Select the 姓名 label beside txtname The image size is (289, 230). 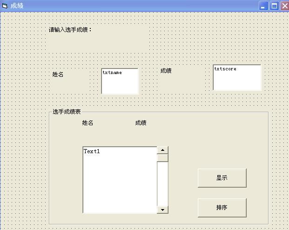[58, 74]
